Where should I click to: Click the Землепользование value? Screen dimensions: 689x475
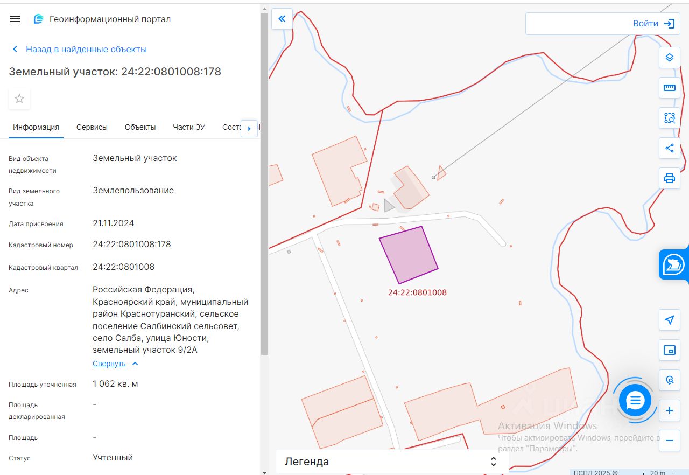(133, 191)
